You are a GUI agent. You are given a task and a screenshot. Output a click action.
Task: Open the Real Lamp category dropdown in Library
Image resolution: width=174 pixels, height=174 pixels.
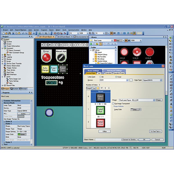(112, 41)
